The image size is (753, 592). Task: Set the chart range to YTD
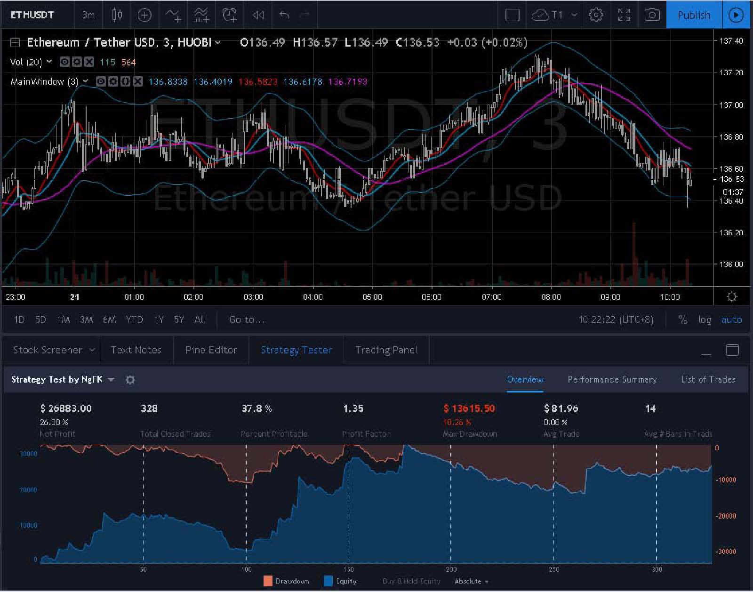[135, 320]
